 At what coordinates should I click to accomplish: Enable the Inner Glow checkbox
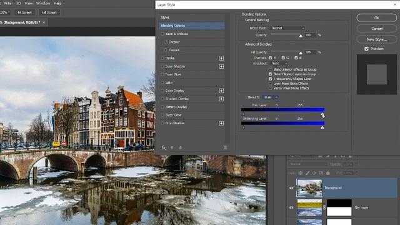[162, 74]
